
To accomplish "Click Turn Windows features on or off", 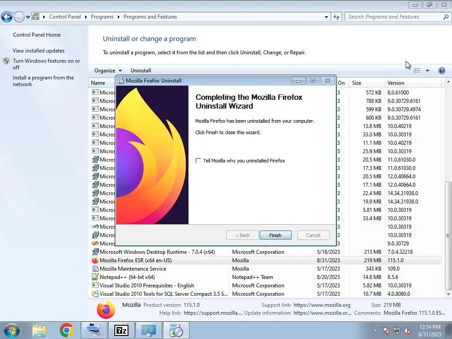I will [46, 64].
